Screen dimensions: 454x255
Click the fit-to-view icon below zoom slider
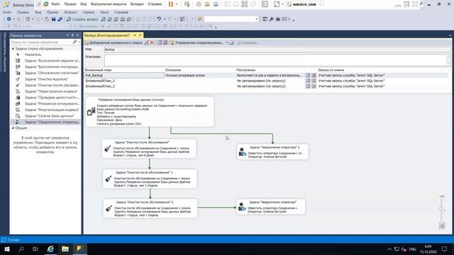pos(442,226)
